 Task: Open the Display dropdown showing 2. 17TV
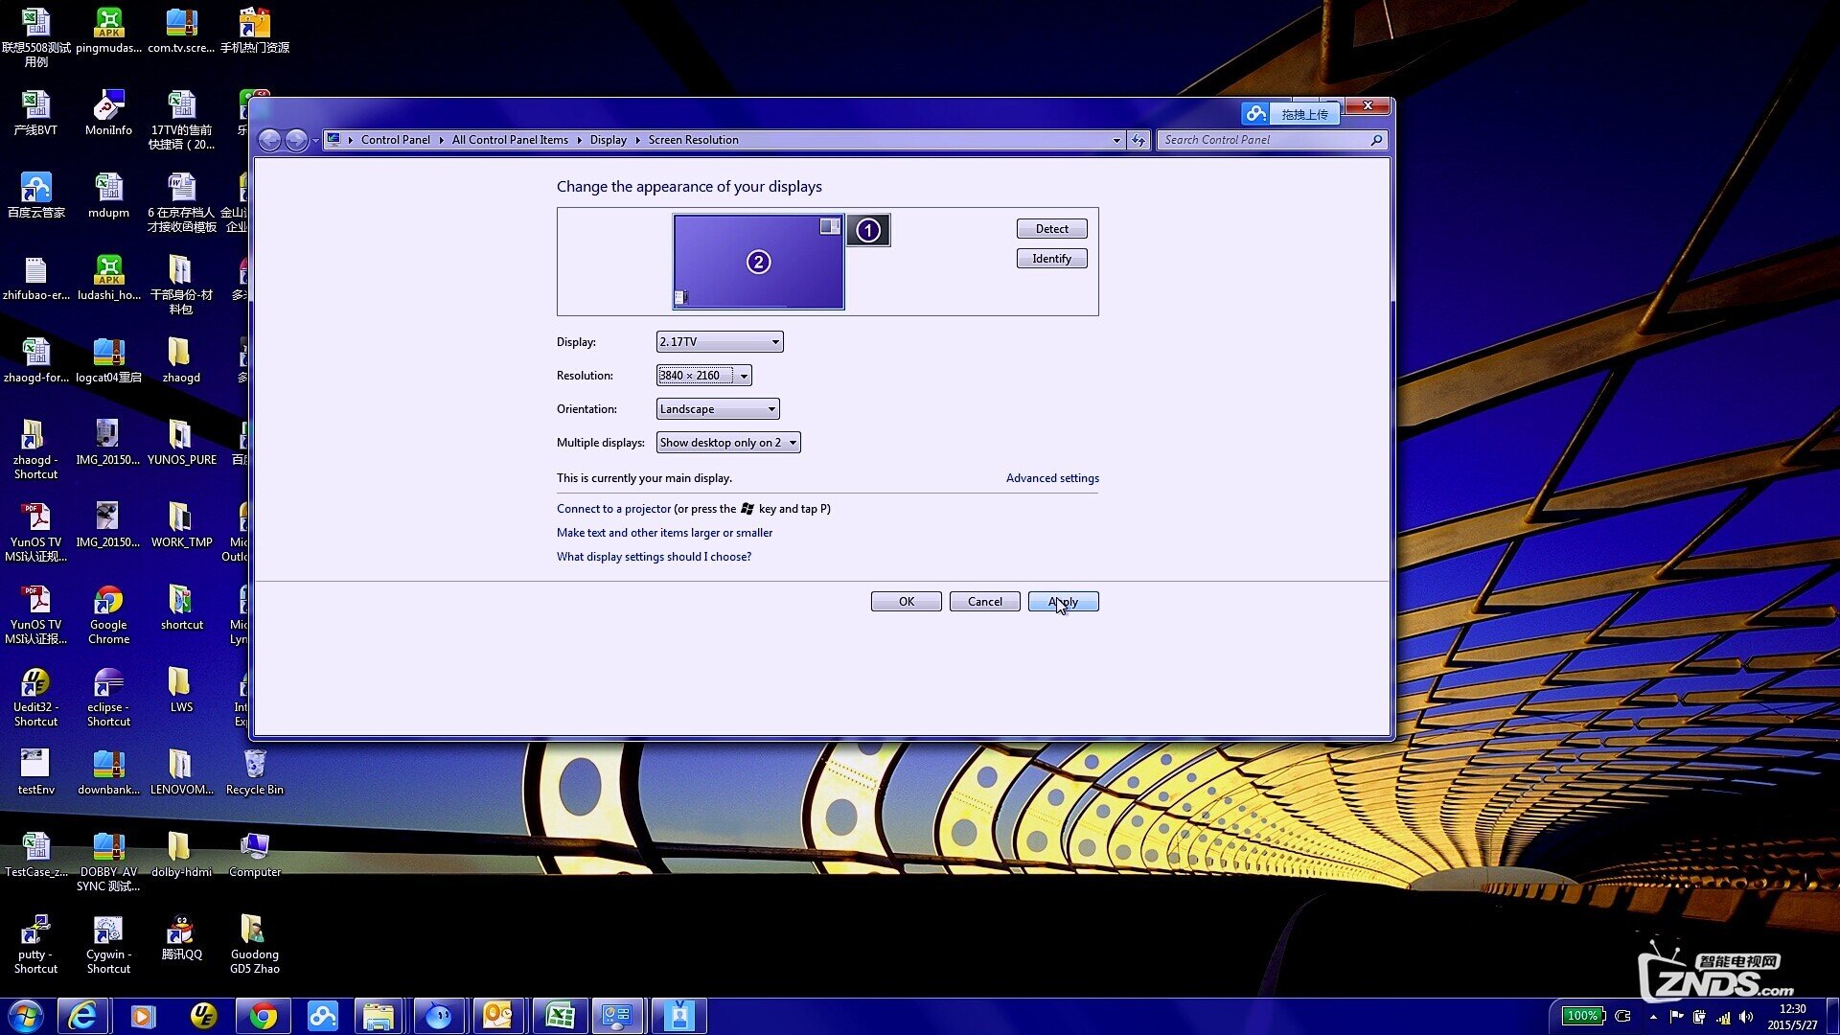click(x=719, y=342)
